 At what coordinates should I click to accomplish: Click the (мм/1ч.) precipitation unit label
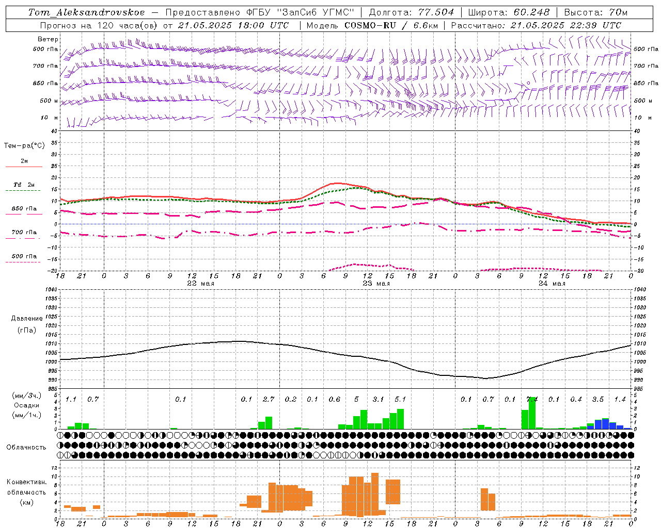pos(27,415)
